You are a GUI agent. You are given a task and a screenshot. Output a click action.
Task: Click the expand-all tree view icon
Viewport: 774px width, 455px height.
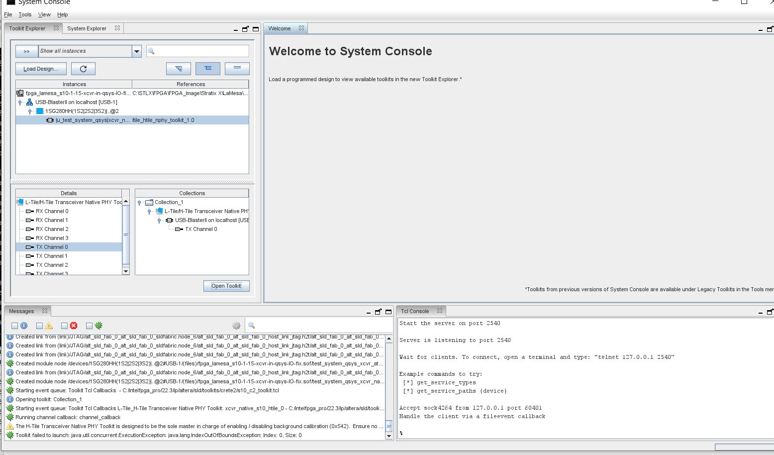click(179, 68)
